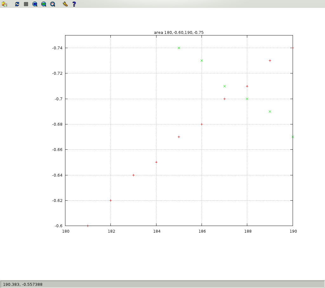Copy the plot to clipboard
The height and width of the screenshot is (288, 325).
(4, 4)
